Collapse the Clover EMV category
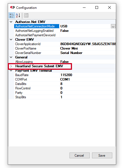Image resolution: width=122 pixels, height=168 pixels. click(11, 40)
